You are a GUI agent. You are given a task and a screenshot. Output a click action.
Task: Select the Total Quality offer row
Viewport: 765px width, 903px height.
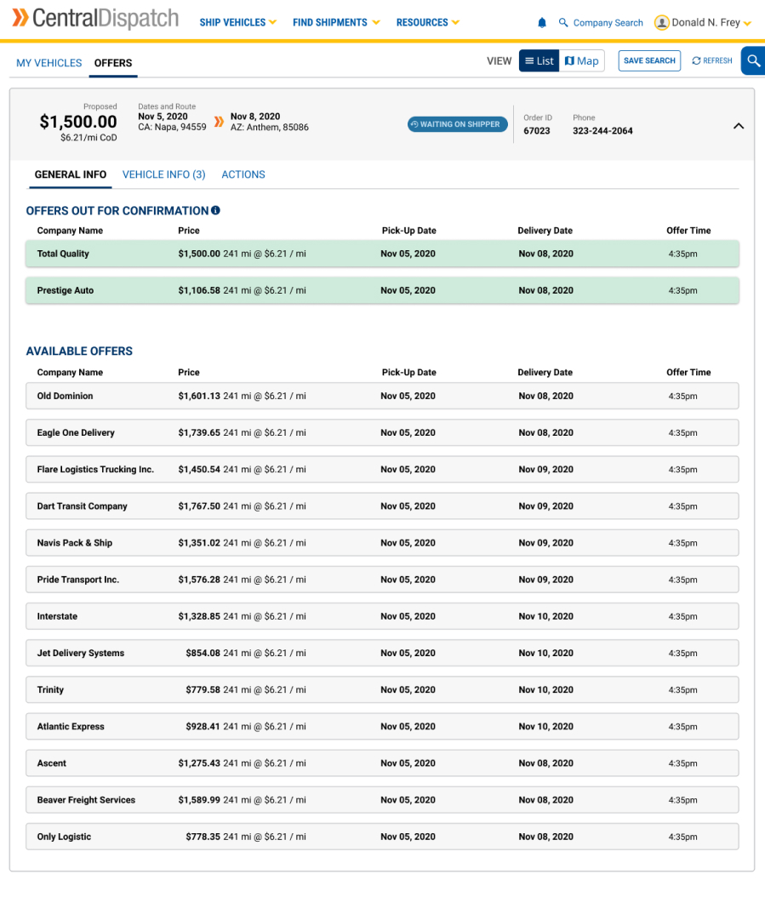point(382,254)
